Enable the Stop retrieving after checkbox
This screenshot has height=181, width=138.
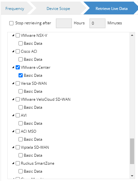(x=11, y=23)
